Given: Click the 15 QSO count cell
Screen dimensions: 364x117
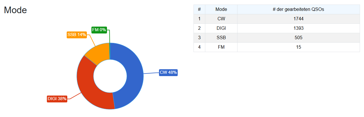Looking at the screenshot, I should pos(298,47).
